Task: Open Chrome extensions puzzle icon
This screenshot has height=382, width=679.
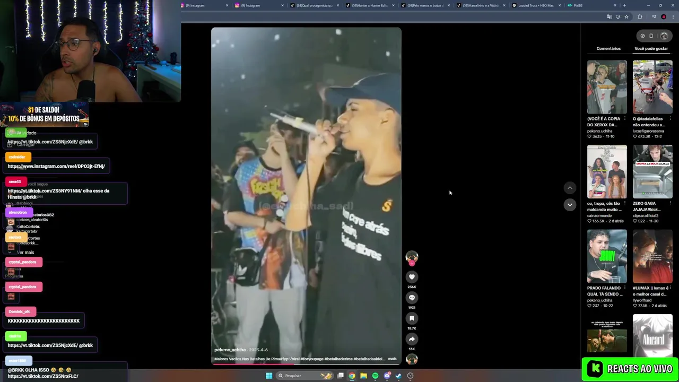Action: click(640, 17)
